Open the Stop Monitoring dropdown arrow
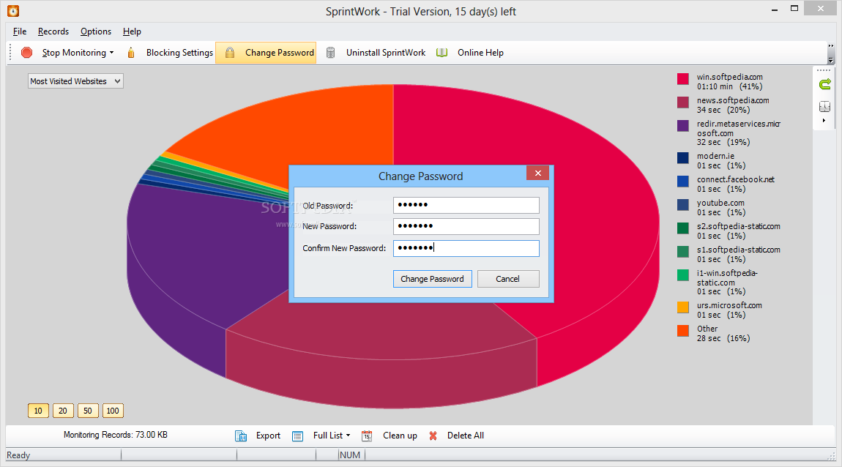The image size is (842, 467). (112, 53)
